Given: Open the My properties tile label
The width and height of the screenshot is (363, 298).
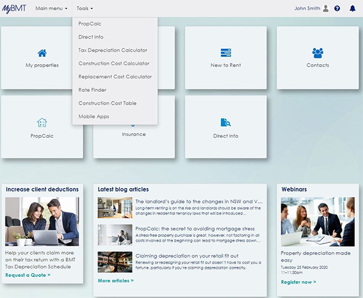Looking at the screenshot, I should [x=42, y=65].
